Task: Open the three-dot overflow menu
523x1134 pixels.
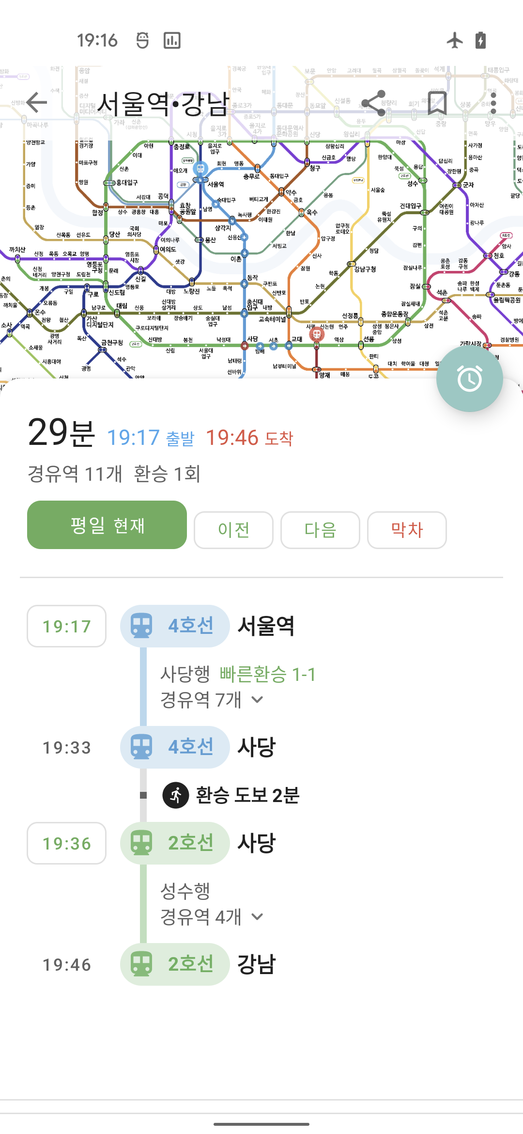Action: tap(493, 103)
